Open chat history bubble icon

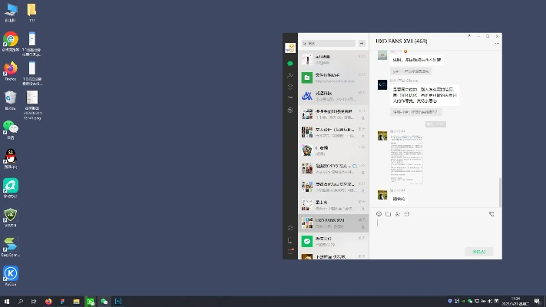pos(406,214)
